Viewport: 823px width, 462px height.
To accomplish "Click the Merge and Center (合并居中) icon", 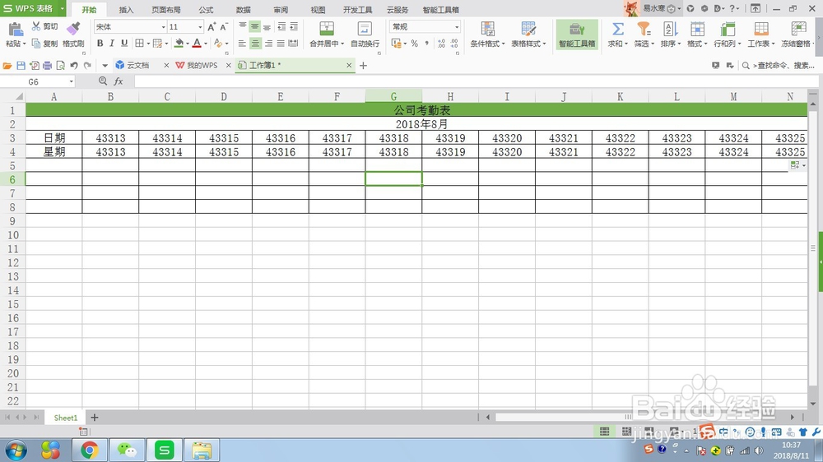I will (327, 28).
